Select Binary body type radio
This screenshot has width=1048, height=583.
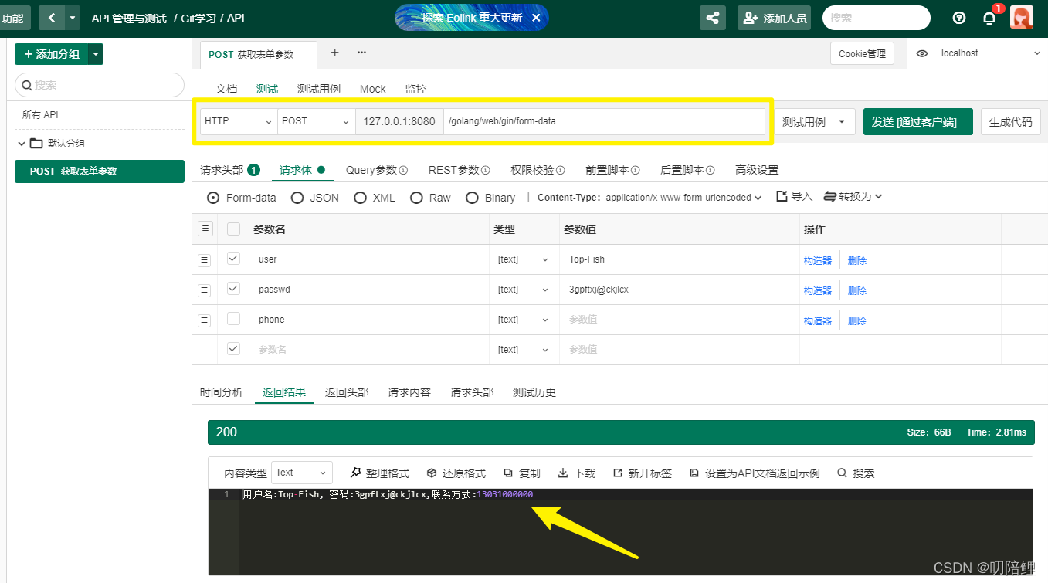pyautogui.click(x=472, y=198)
